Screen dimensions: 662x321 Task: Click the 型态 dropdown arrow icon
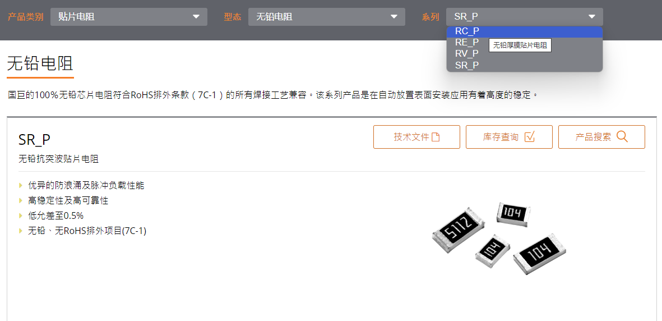coord(394,17)
